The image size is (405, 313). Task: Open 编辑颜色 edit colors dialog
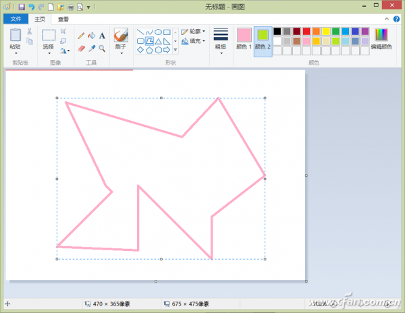pyautogui.click(x=381, y=39)
